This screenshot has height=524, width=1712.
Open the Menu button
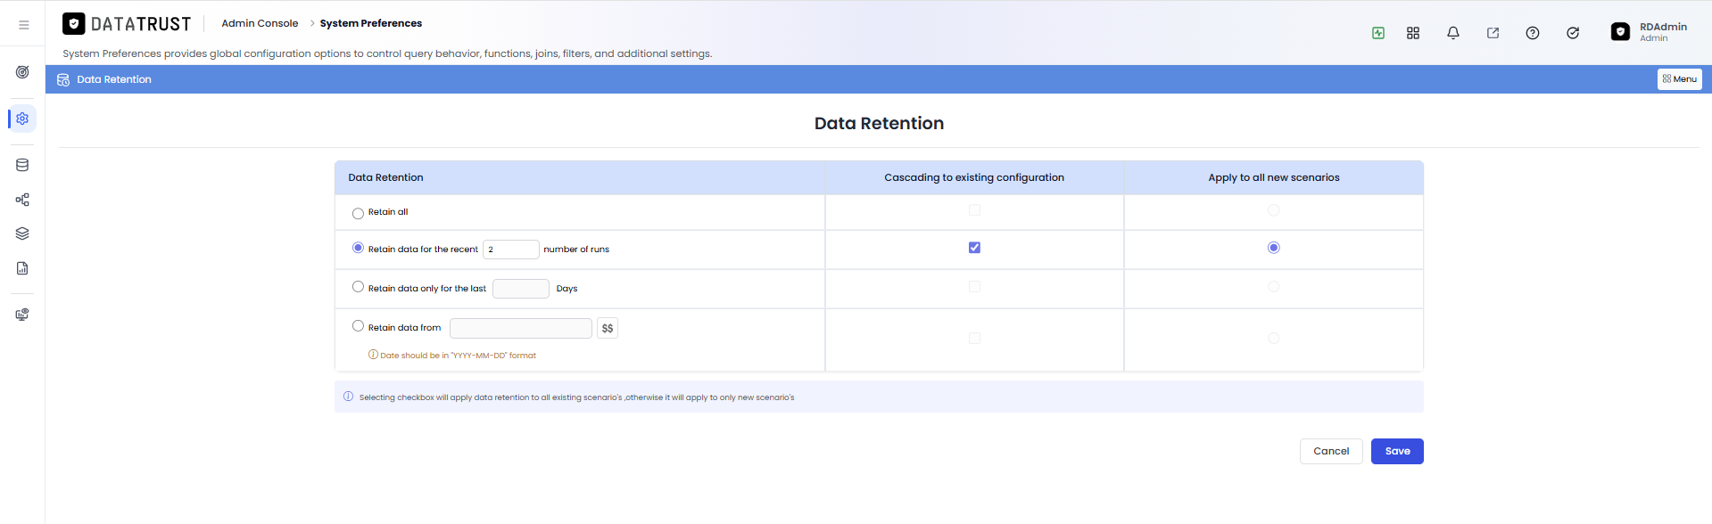click(1679, 79)
